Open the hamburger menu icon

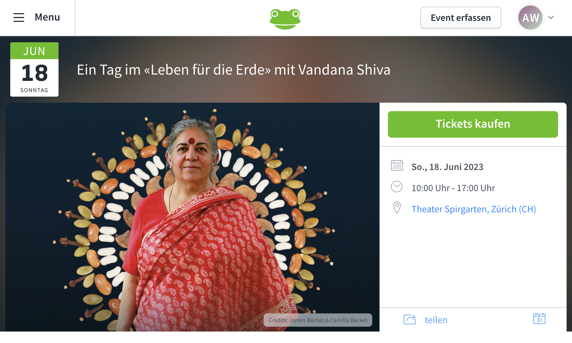[19, 18]
